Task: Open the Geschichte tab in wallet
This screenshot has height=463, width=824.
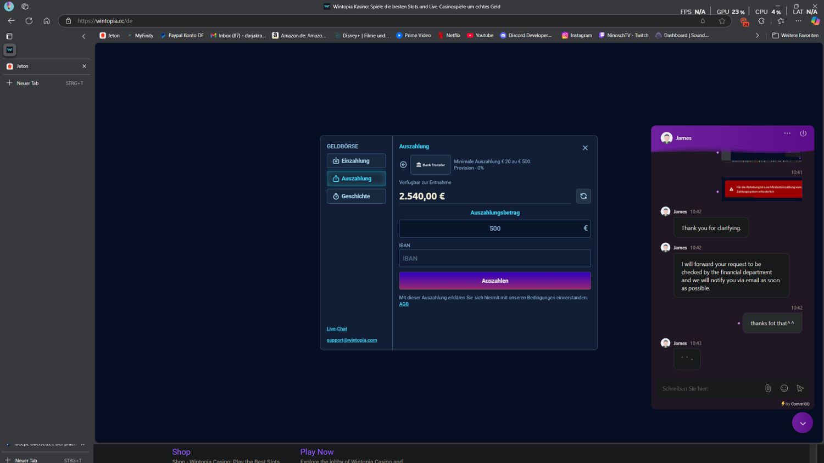Action: click(x=356, y=196)
